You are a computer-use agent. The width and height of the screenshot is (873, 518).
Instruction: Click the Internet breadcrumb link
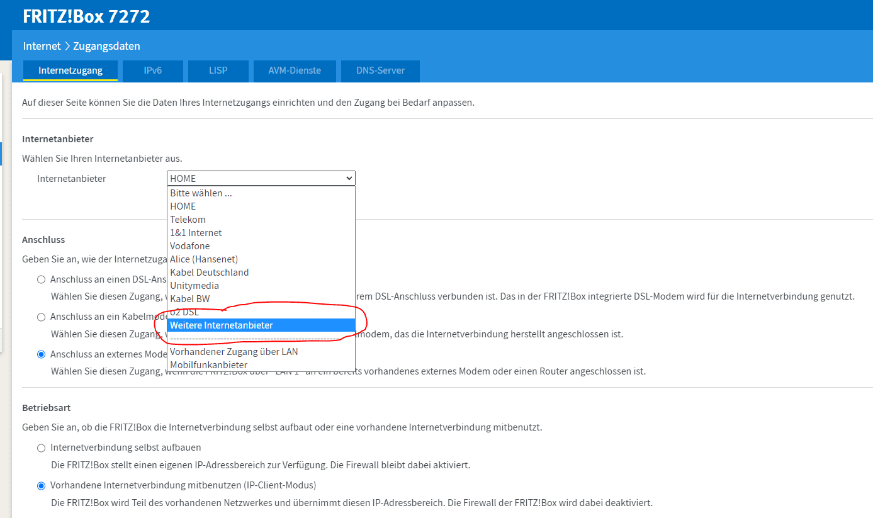(x=42, y=46)
